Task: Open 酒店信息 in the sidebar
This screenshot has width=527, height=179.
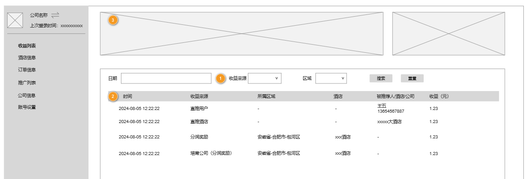Action: (x=27, y=58)
